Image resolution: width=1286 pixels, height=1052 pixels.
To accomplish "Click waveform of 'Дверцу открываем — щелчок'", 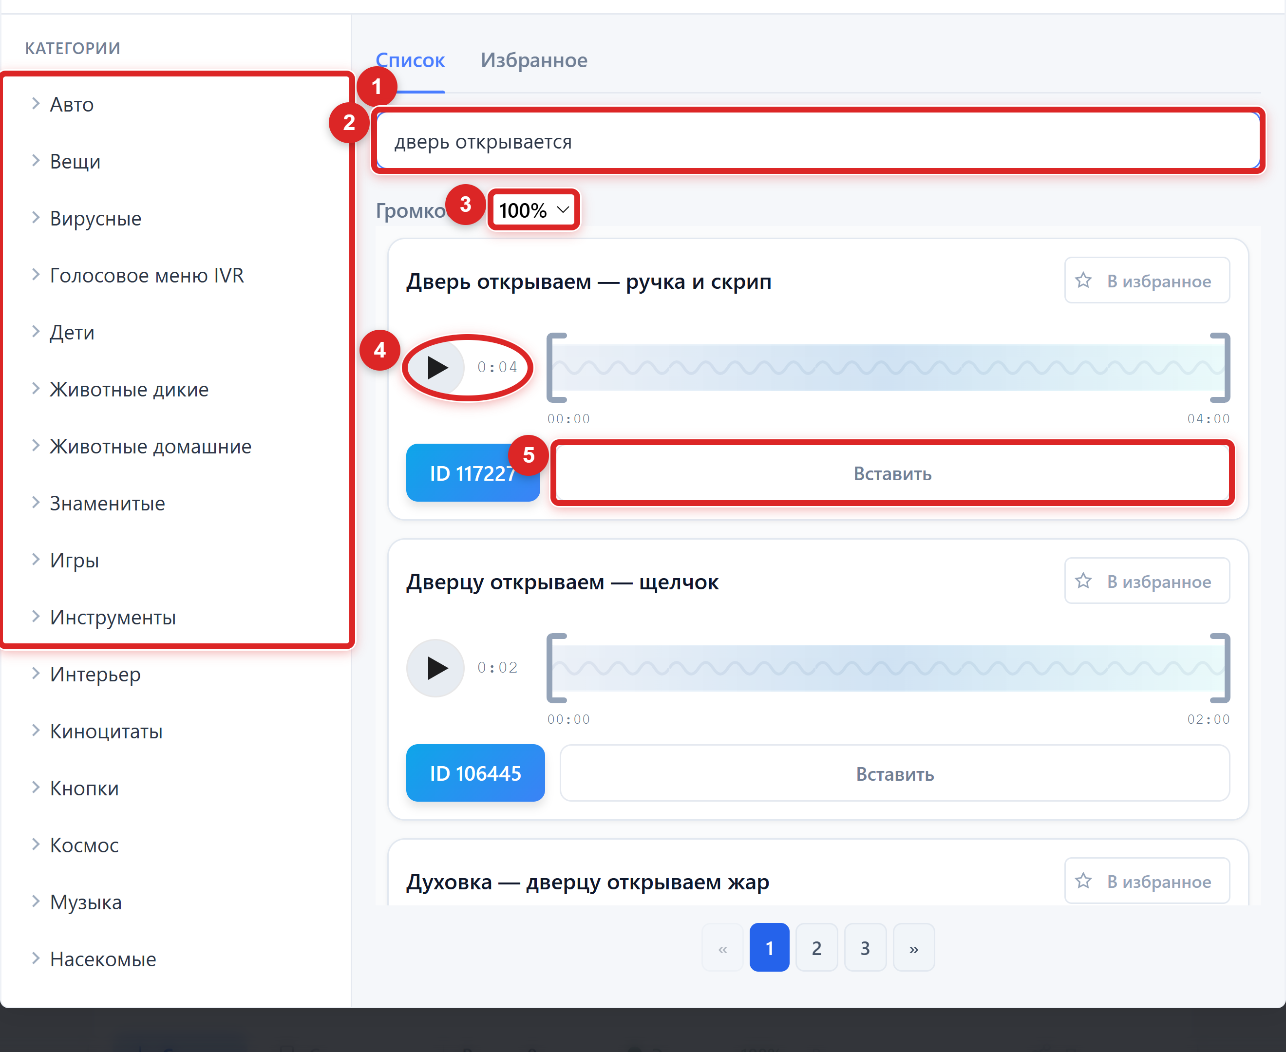I will [x=889, y=668].
